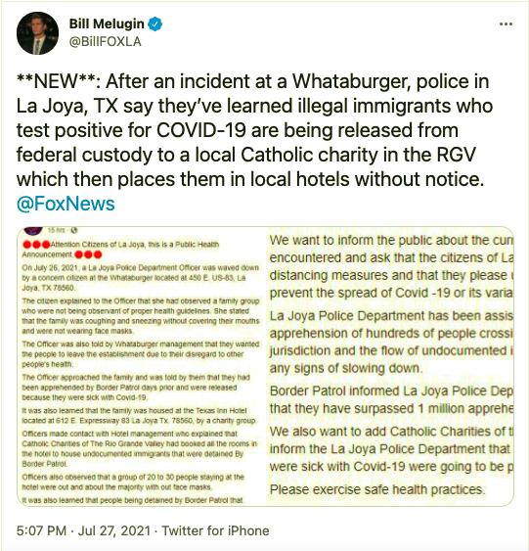The height and width of the screenshot is (551, 529).
Task: Click red circles after Announcement
Action: pos(88,254)
